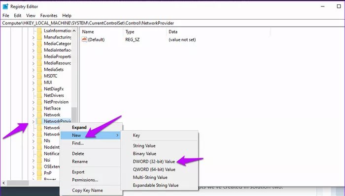Click the MediaProperties folder icon
The width and height of the screenshot is (345, 196).
tap(39, 56)
